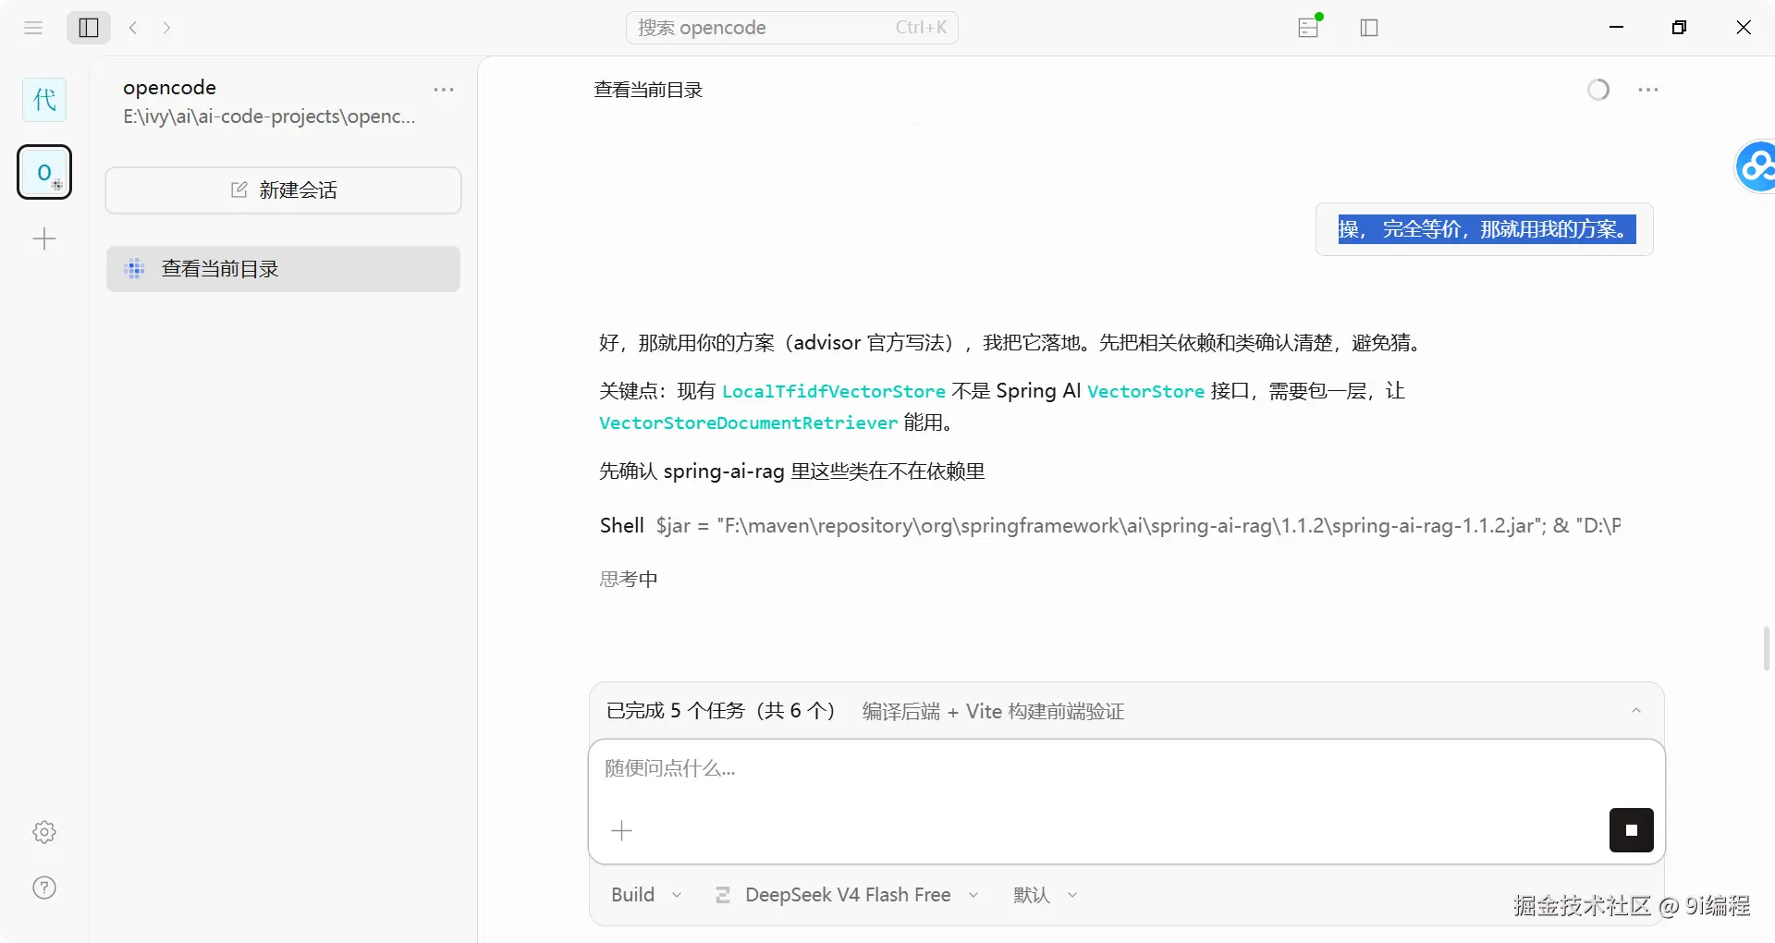Stop generation with the black square button
Image resolution: width=1775 pixels, height=943 pixels.
pos(1632,830)
